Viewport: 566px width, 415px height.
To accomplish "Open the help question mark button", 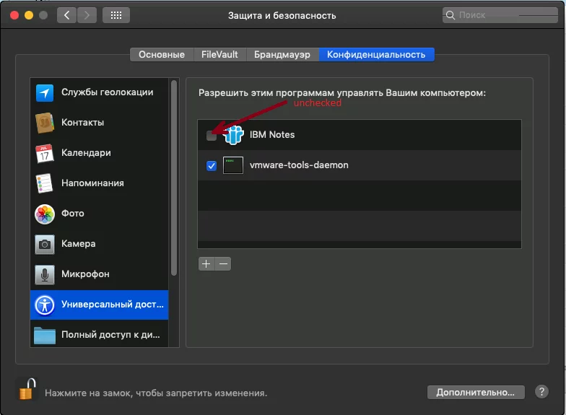I will (x=541, y=392).
